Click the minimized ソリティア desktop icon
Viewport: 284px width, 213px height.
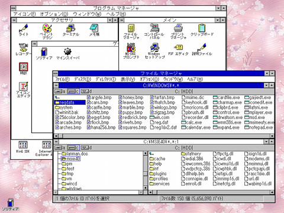pos(10,203)
